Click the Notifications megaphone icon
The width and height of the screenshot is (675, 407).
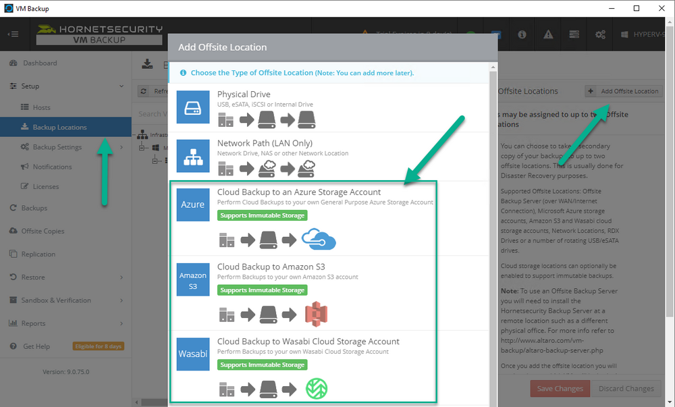coord(24,167)
